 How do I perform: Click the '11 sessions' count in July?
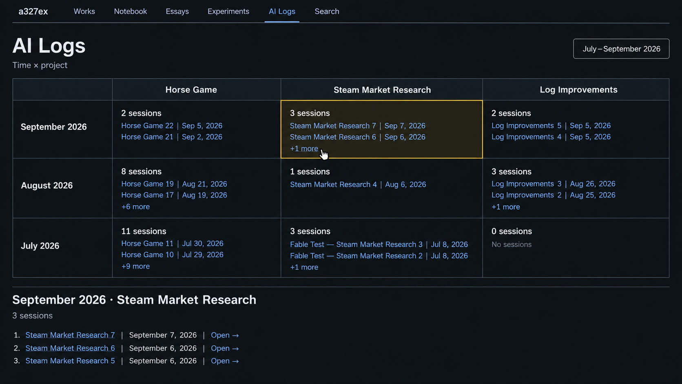click(144, 231)
